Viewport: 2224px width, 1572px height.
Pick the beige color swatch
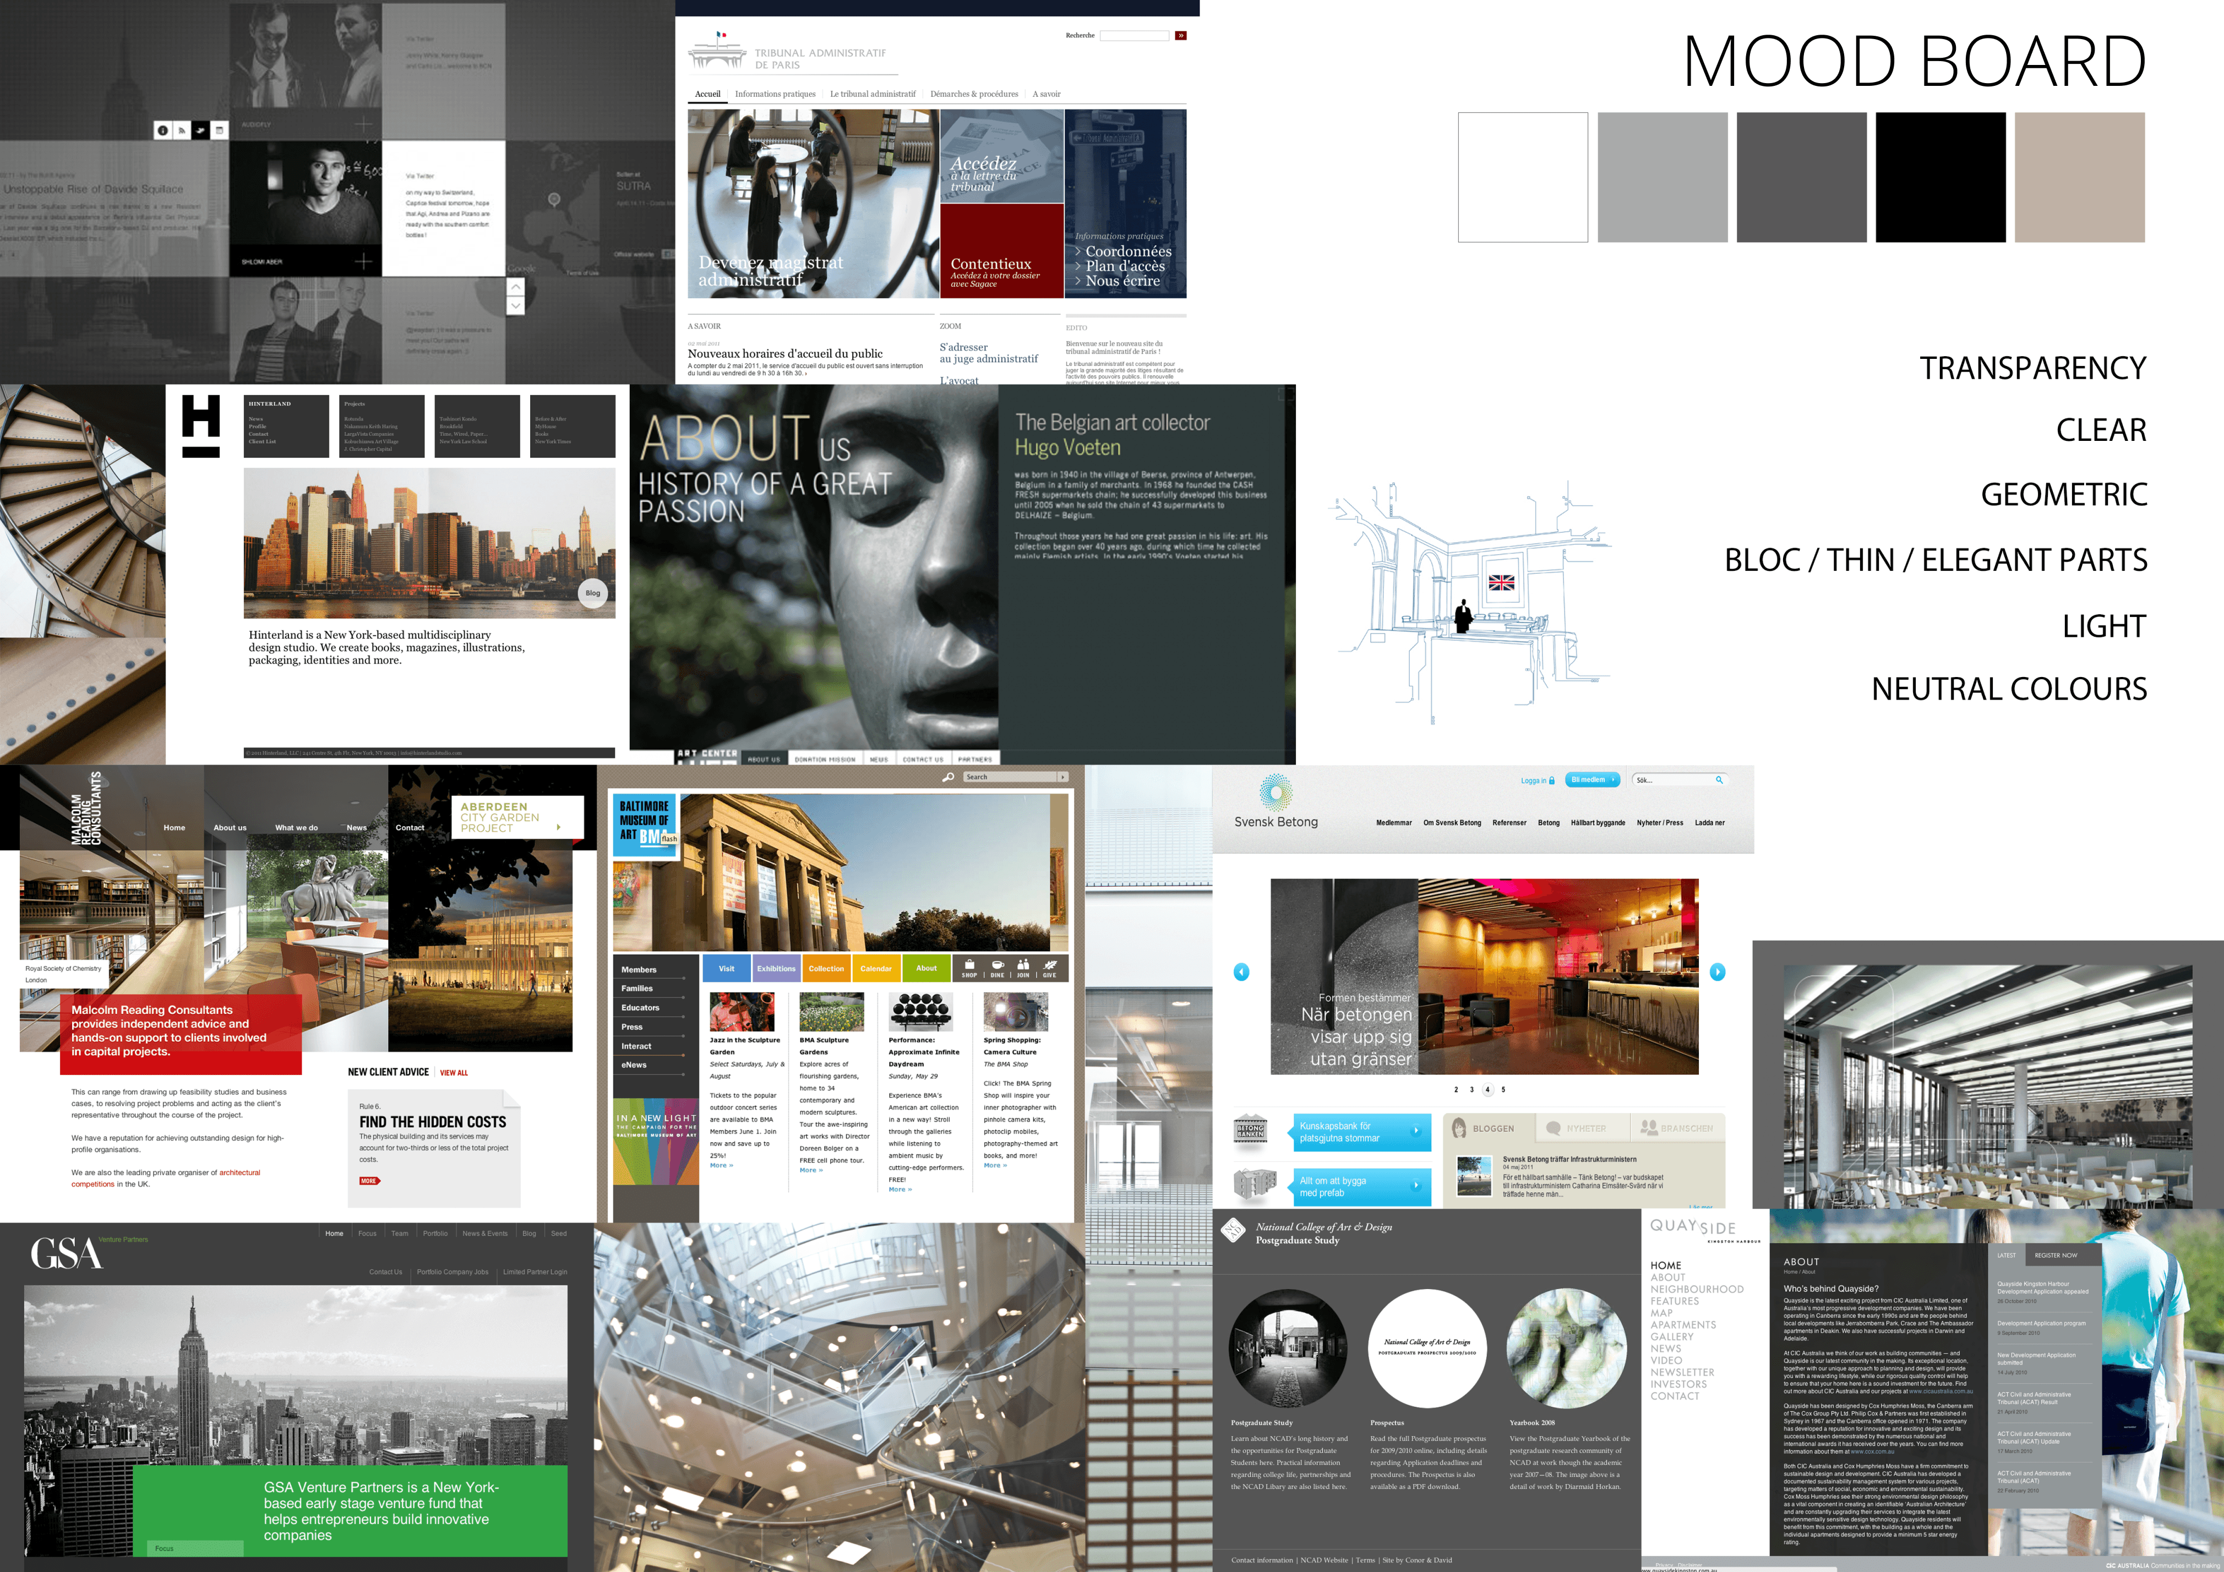tap(2079, 177)
